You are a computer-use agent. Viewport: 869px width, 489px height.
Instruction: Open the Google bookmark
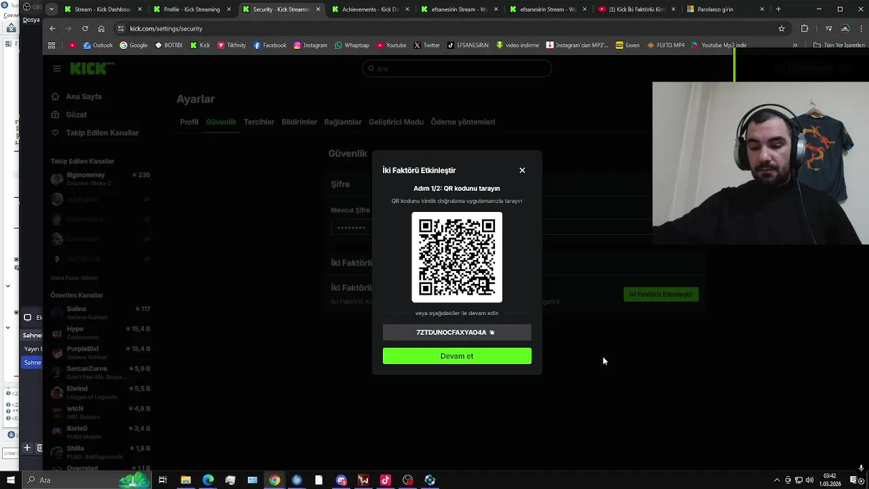tap(134, 46)
